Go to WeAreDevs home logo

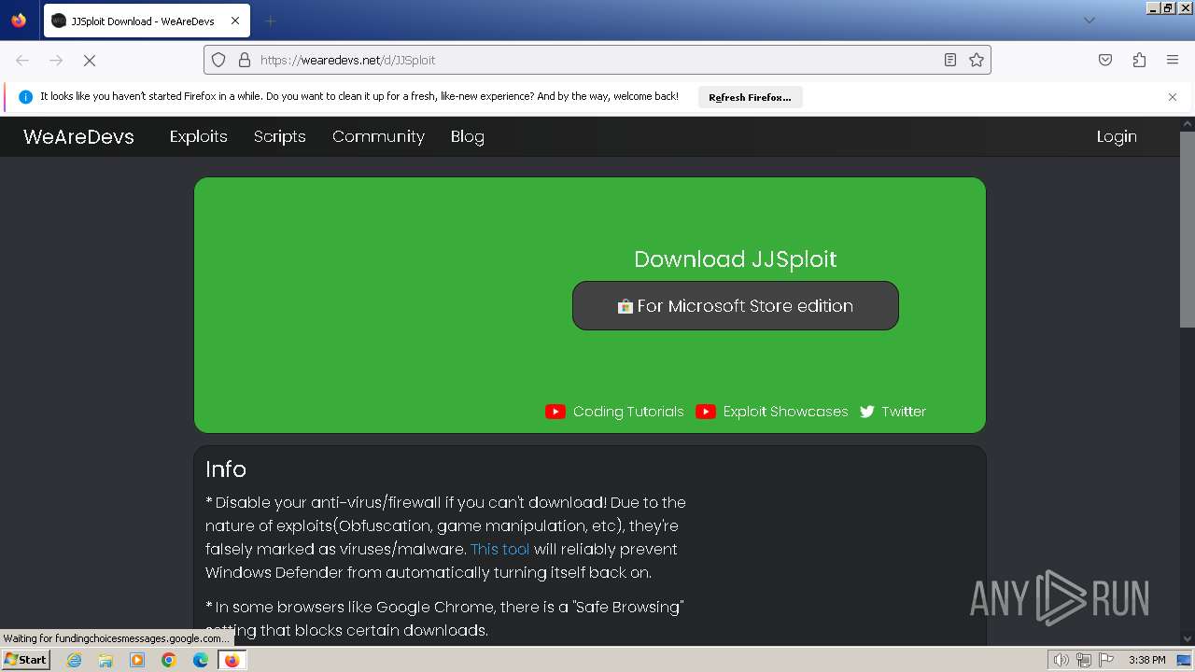click(78, 136)
